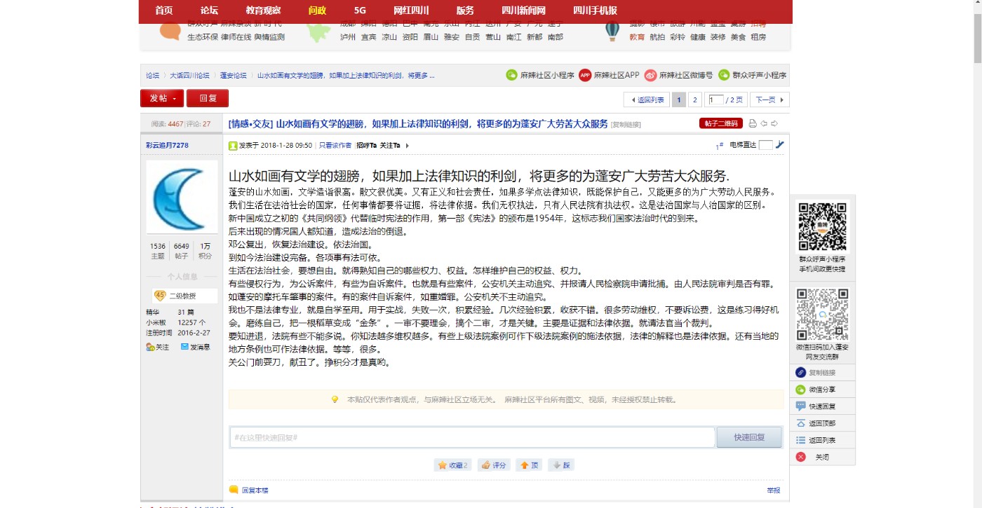982x508 pixels.
Task: Expand the arrow next to 关注Ta
Action: (x=407, y=146)
